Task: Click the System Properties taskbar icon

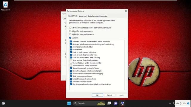Action: click(122, 103)
